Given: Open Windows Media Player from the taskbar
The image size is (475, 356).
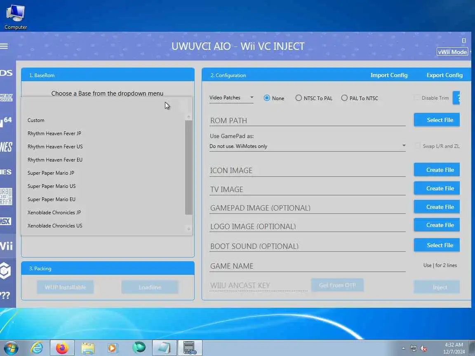Looking at the screenshot, I should (113, 348).
